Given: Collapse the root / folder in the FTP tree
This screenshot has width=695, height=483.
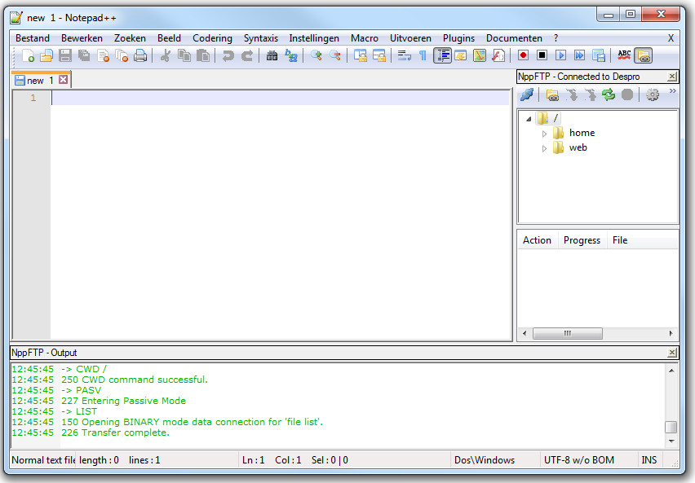Looking at the screenshot, I should coord(529,119).
